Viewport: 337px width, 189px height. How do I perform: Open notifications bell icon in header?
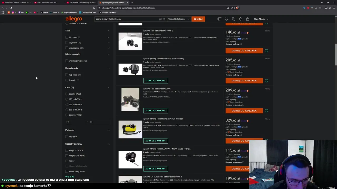pyautogui.click(x=241, y=19)
